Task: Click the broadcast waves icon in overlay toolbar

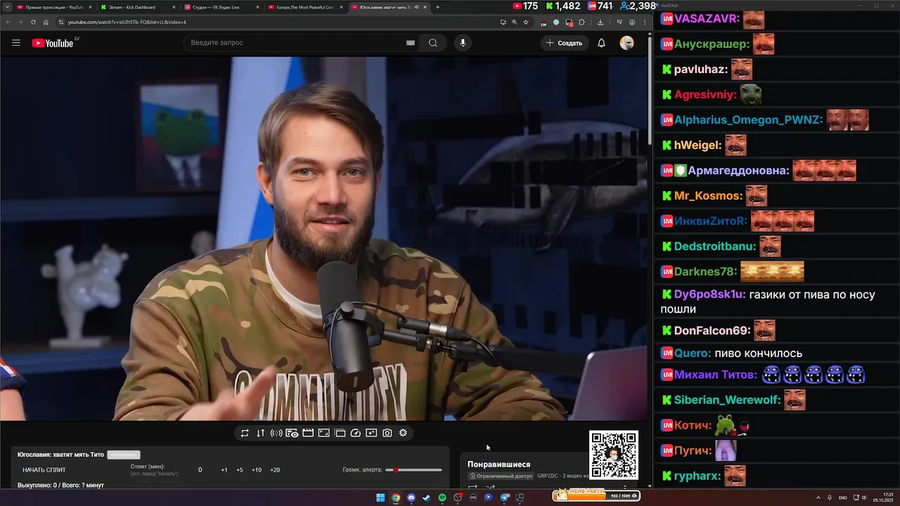Action: [x=276, y=433]
